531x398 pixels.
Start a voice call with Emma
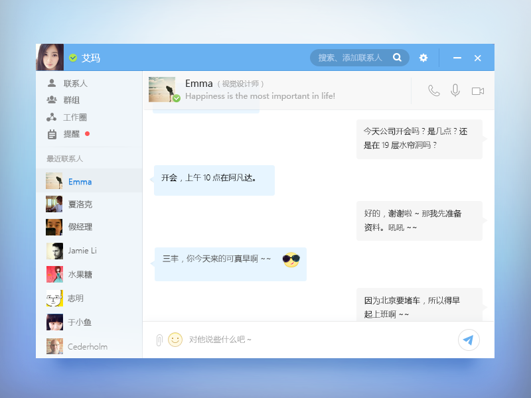[433, 91]
